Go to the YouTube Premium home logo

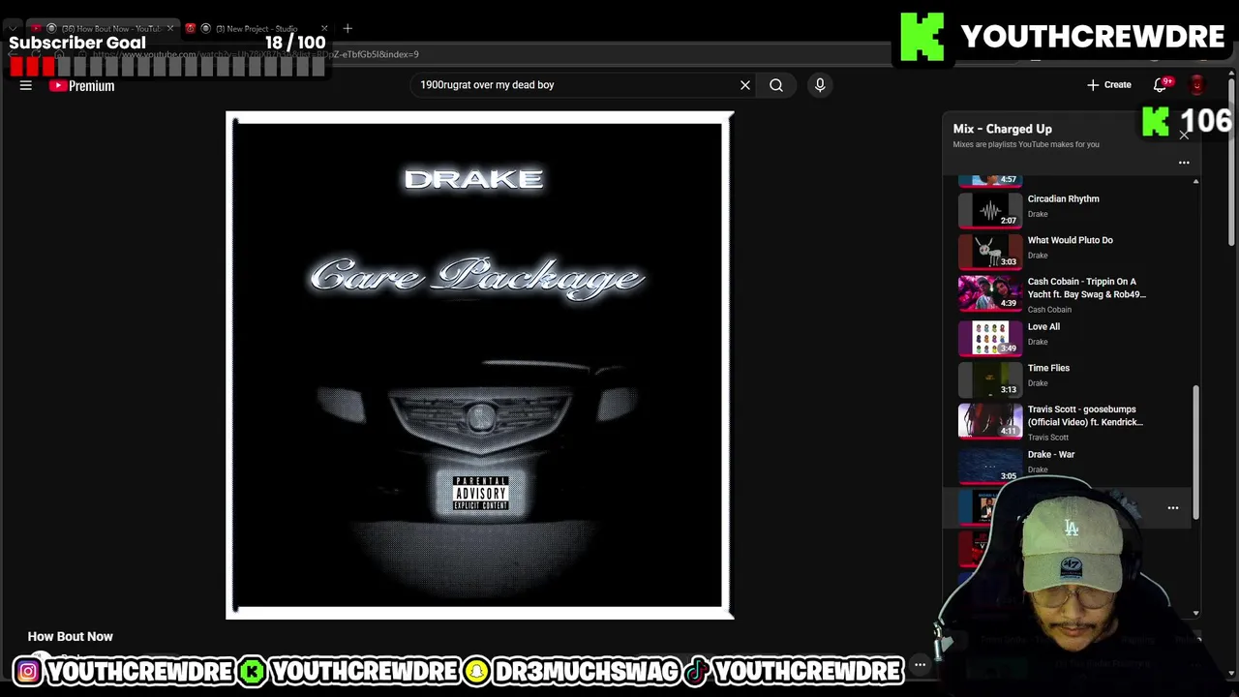(82, 85)
